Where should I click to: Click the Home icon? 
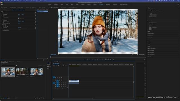(x=2, y=4)
